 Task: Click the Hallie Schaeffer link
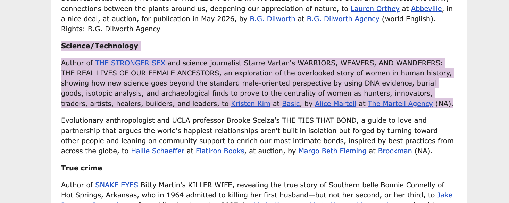tap(157, 151)
